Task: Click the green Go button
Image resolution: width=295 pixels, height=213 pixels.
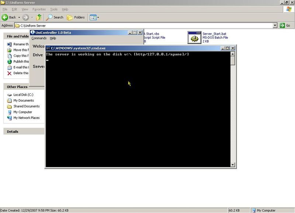Action: [285, 25]
